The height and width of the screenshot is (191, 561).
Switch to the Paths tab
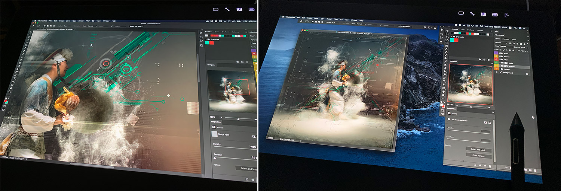click(x=514, y=39)
